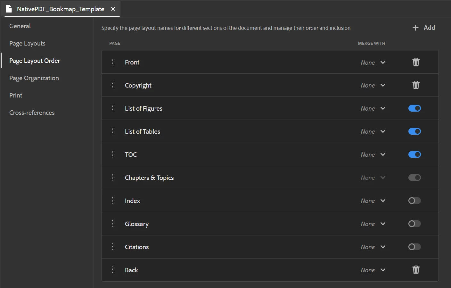Open Merge With dropdown for TOC
451x288 pixels.
click(x=373, y=155)
